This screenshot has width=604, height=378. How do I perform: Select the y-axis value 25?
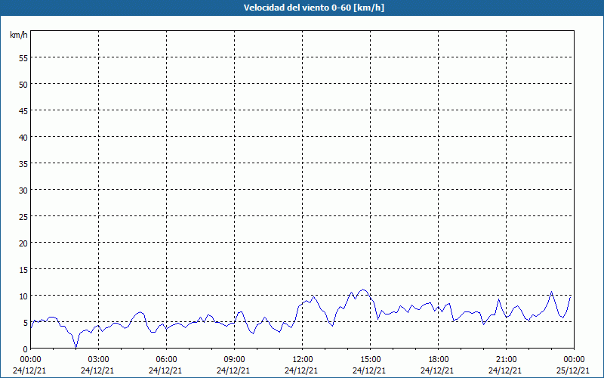click(x=23, y=217)
